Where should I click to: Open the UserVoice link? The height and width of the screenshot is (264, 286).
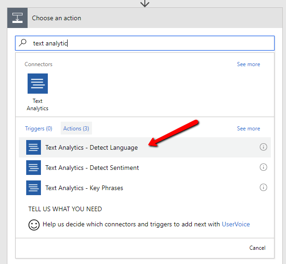point(236,225)
